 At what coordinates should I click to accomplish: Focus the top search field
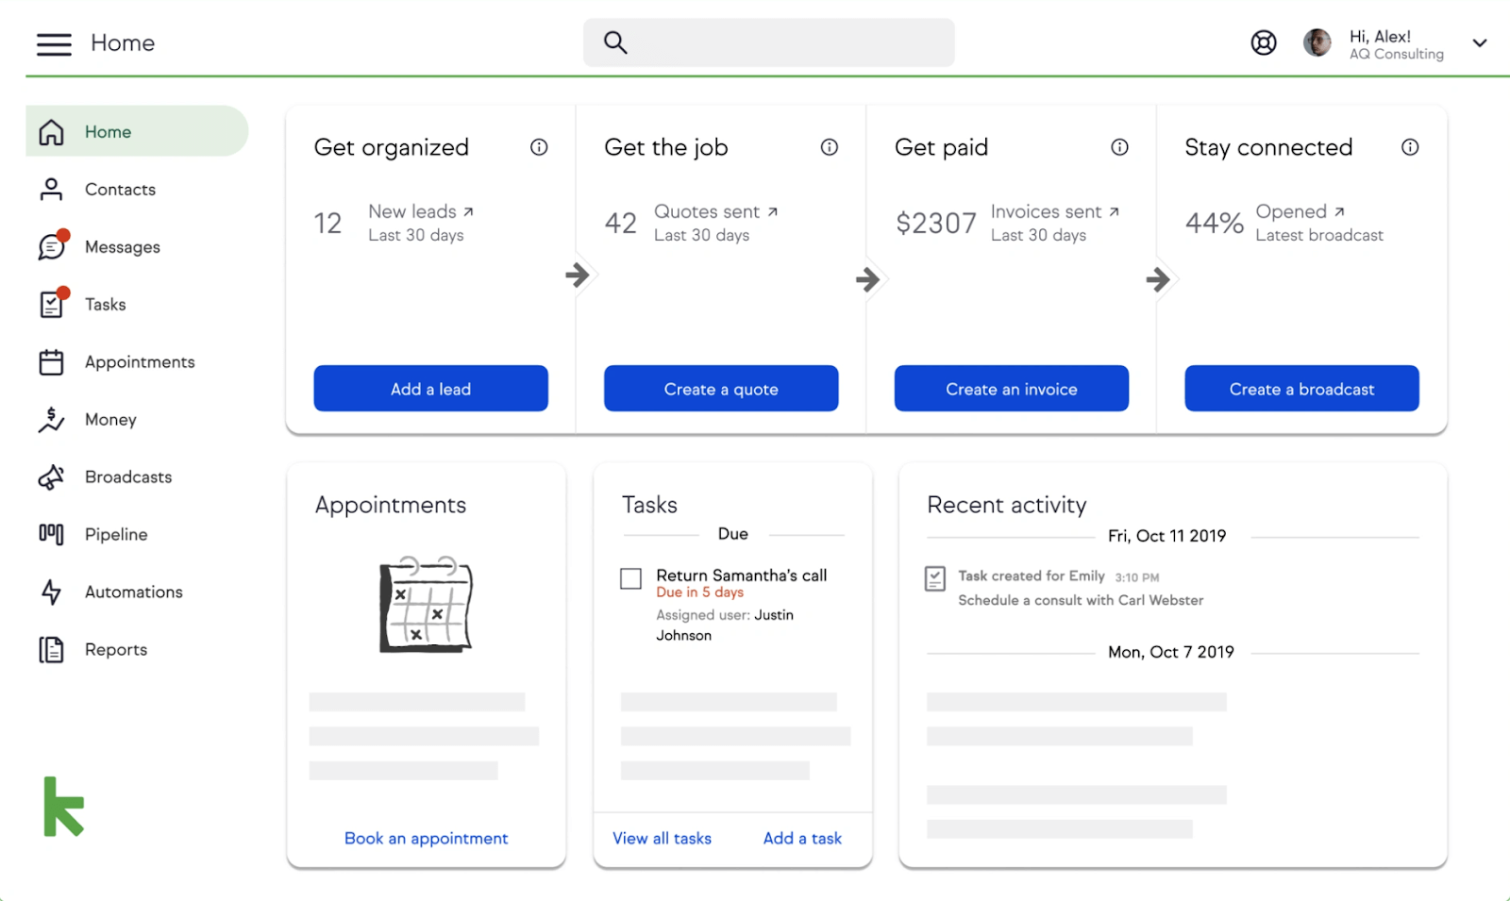click(769, 42)
